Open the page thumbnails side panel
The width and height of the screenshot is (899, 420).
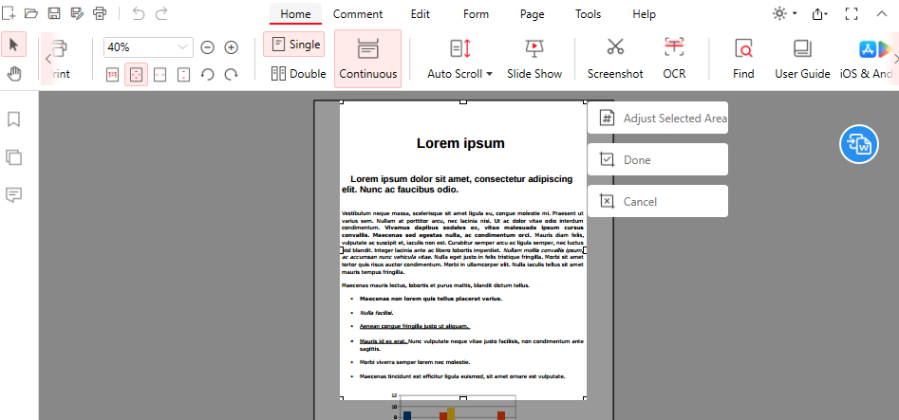(13, 157)
